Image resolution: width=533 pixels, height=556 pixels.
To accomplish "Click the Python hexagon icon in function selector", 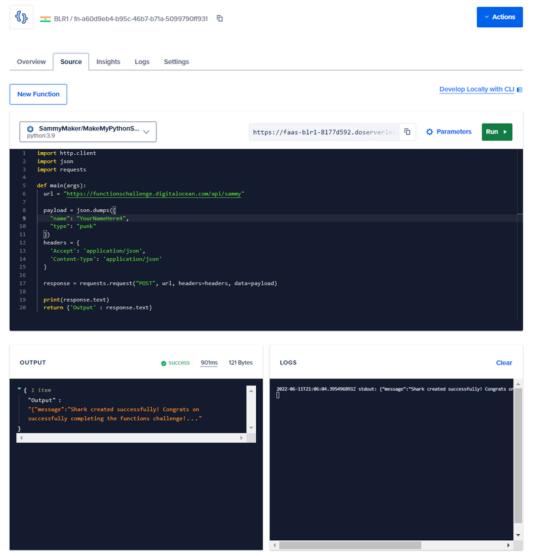I will (30, 129).
